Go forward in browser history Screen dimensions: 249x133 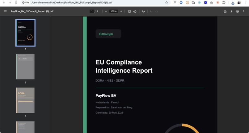(10, 2)
